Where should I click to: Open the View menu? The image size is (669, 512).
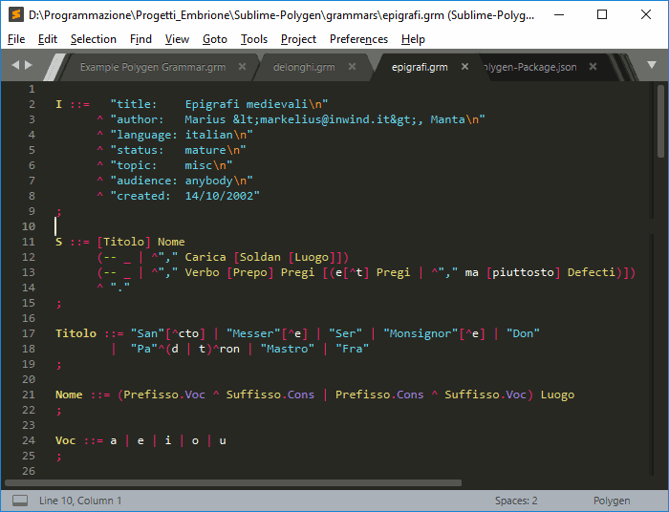point(177,39)
